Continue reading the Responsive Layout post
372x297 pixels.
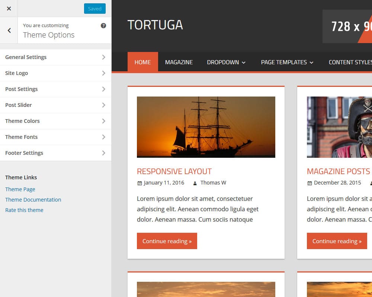point(167,241)
